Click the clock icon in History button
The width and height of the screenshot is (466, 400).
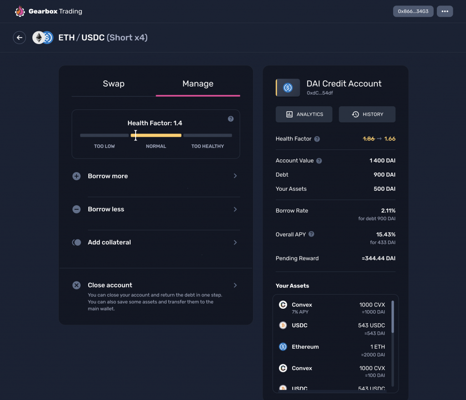click(355, 114)
